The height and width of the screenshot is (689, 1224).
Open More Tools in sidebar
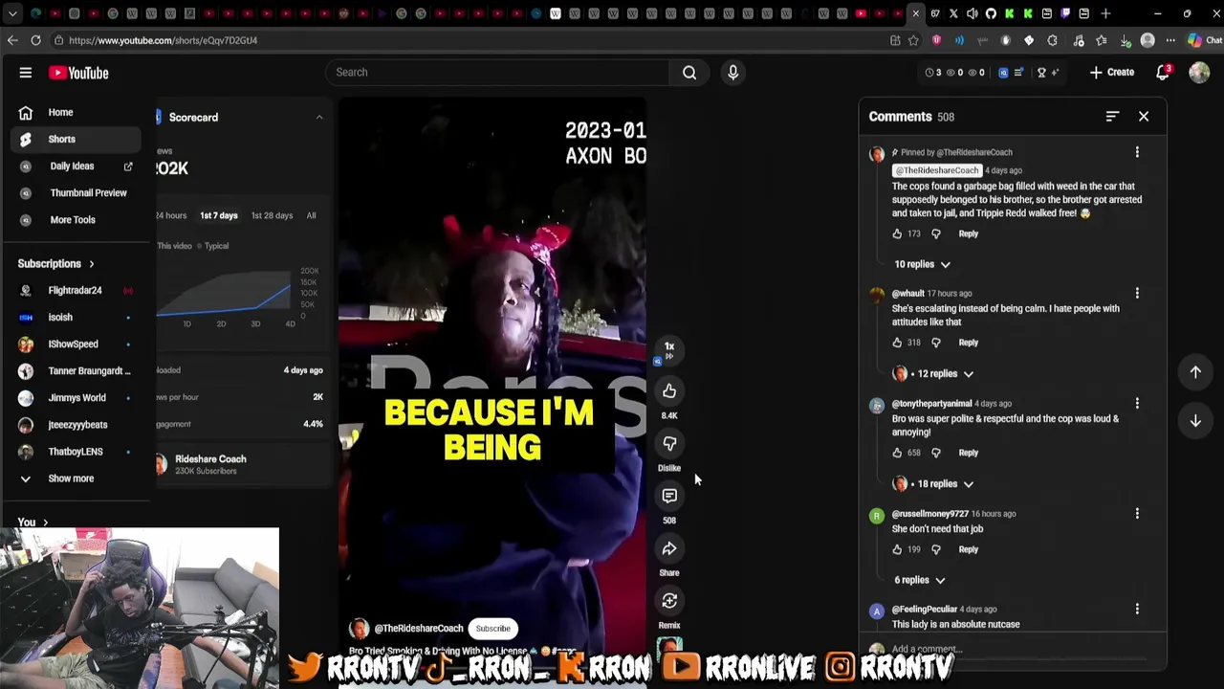pos(76,219)
